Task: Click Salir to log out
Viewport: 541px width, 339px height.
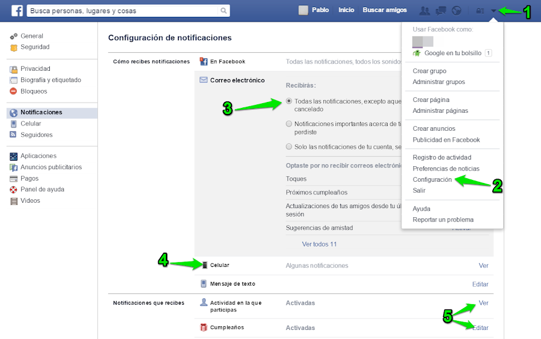Action: point(419,191)
